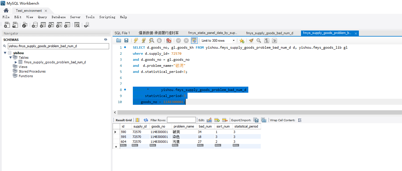The image size is (402, 171).
Task: Reconnect to DBMS toolbar icon
Action: pos(87,25)
